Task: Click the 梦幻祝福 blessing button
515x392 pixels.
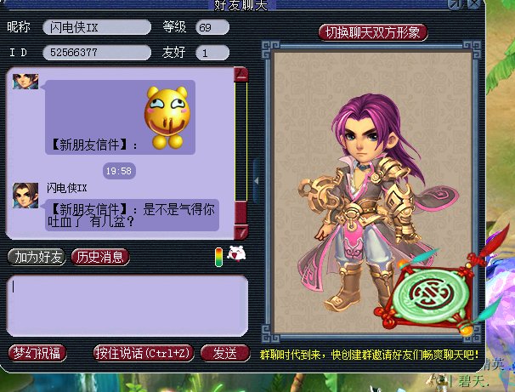Action: tap(37, 353)
